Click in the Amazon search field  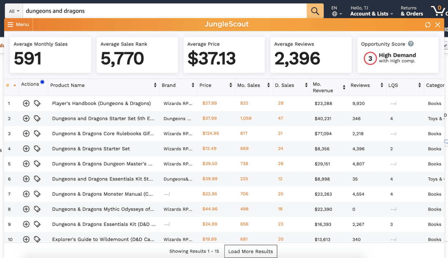pos(165,11)
